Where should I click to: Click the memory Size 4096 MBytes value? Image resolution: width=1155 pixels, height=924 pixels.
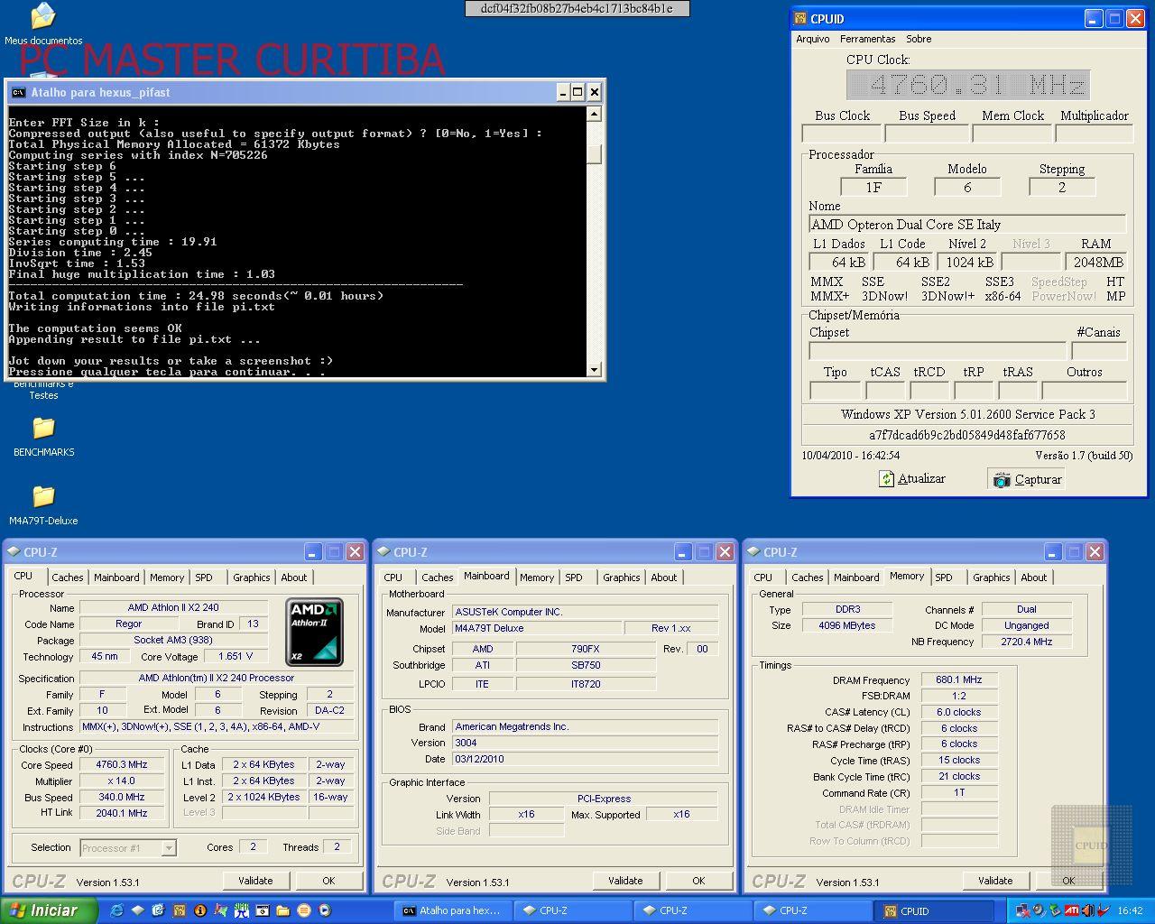(x=847, y=624)
